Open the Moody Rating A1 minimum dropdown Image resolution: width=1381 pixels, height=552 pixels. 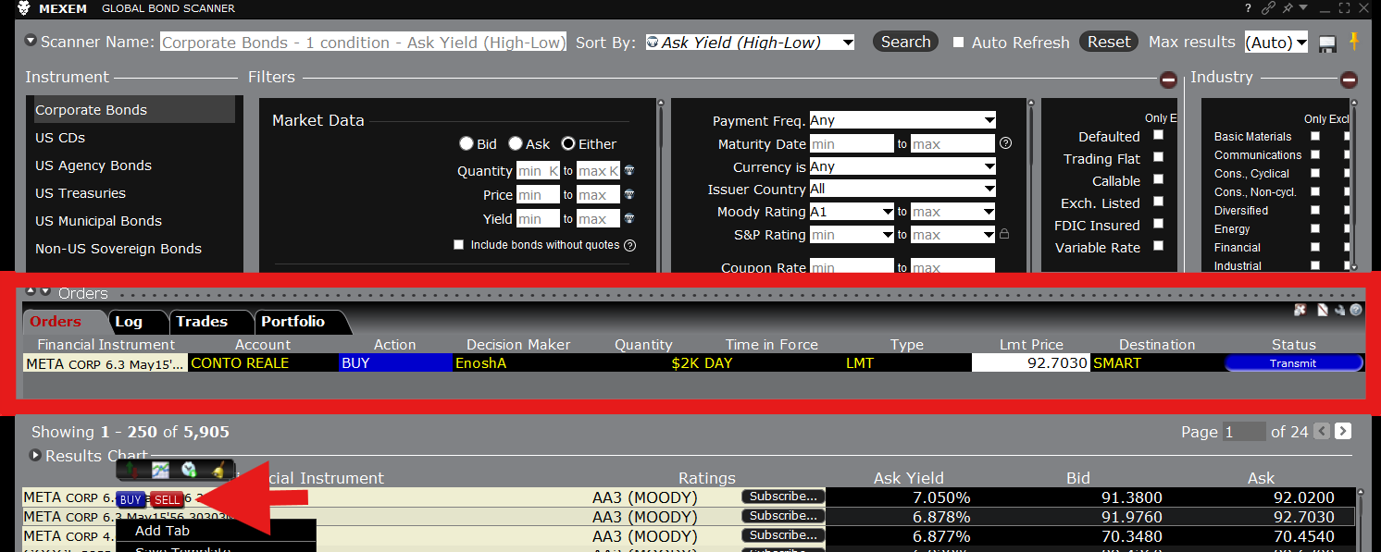852,212
